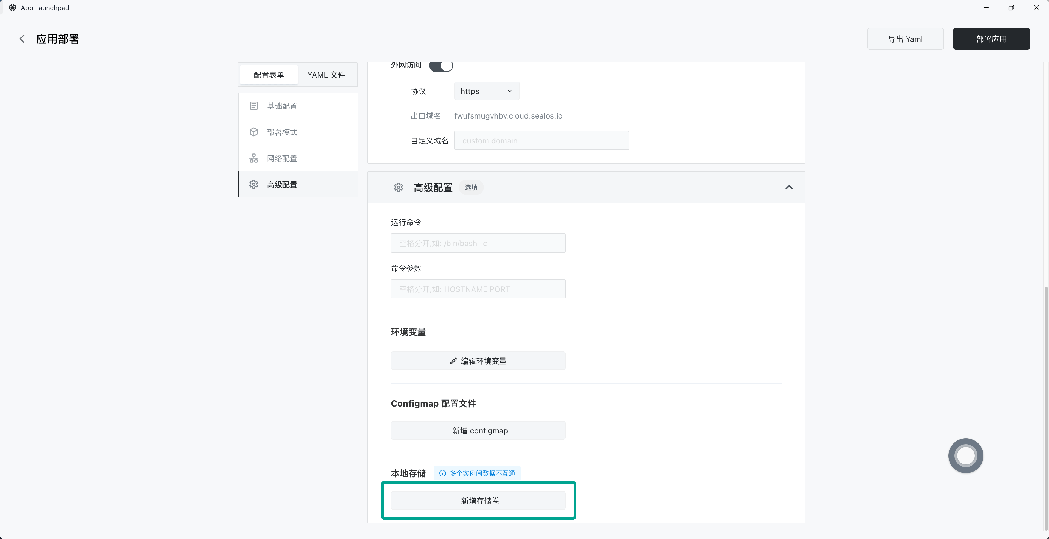Select 网络配置 in the sidebar

click(298, 158)
